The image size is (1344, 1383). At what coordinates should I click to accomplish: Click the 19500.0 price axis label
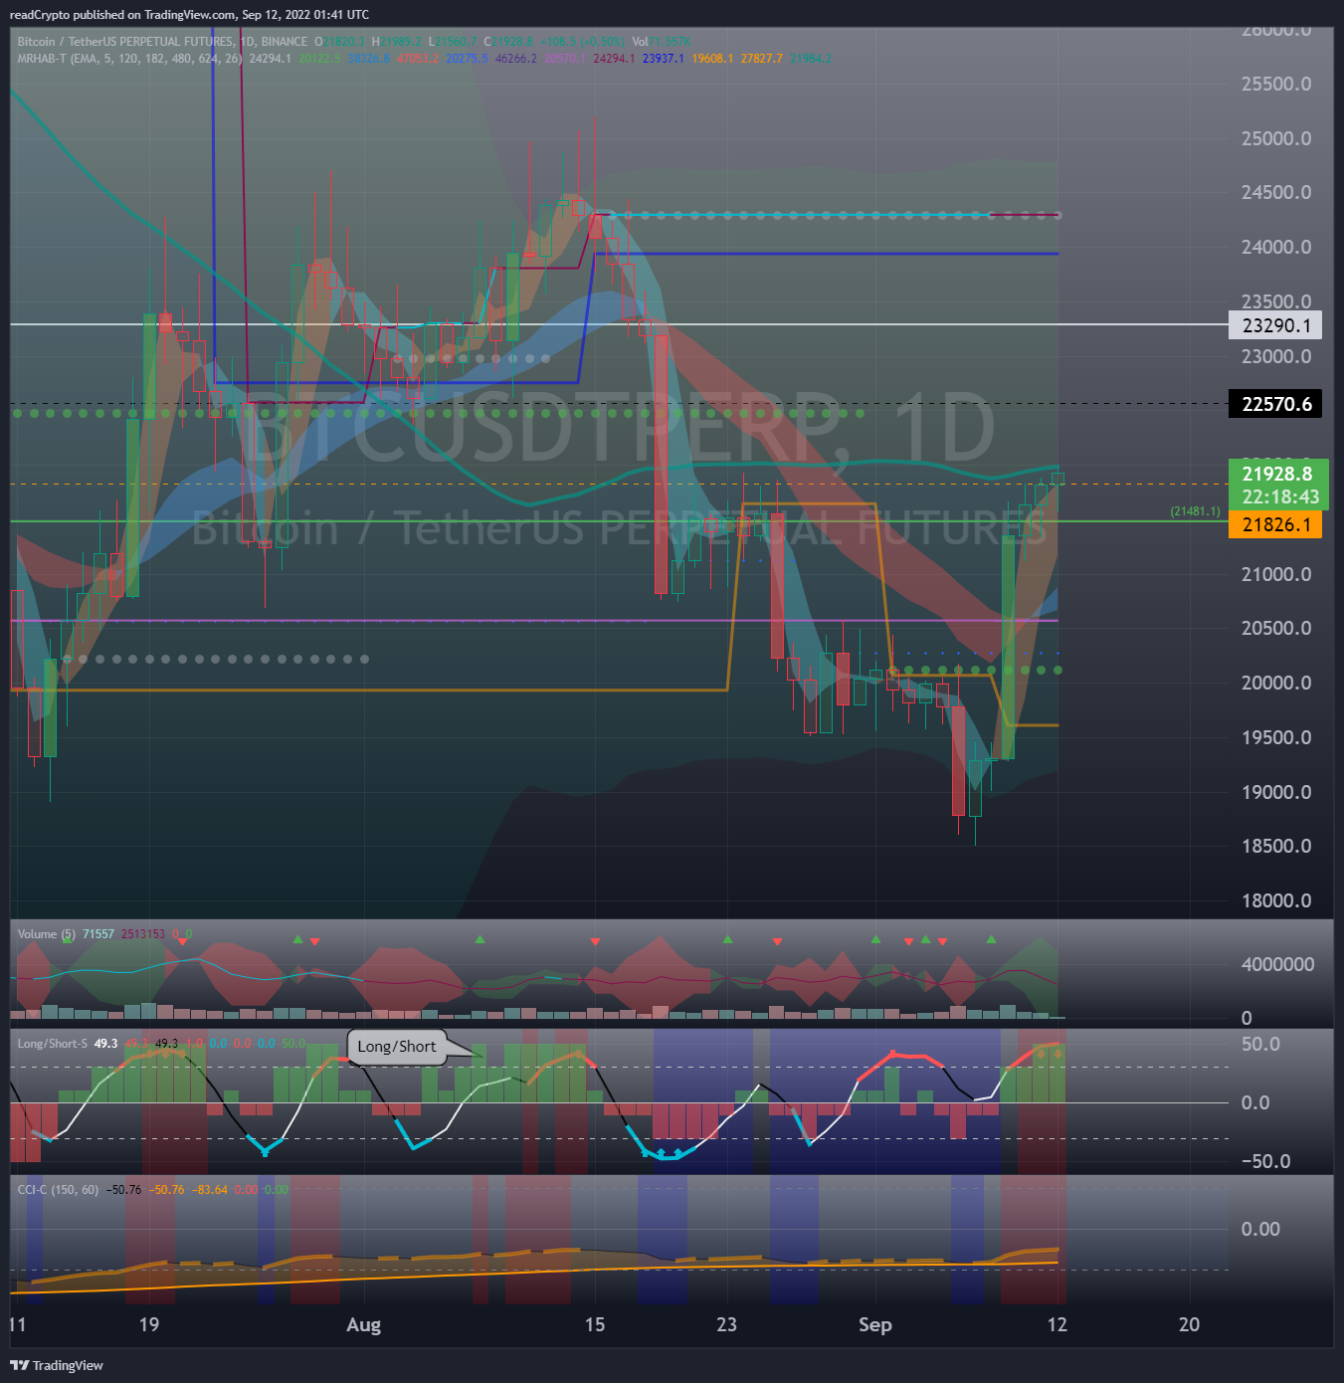tap(1276, 737)
